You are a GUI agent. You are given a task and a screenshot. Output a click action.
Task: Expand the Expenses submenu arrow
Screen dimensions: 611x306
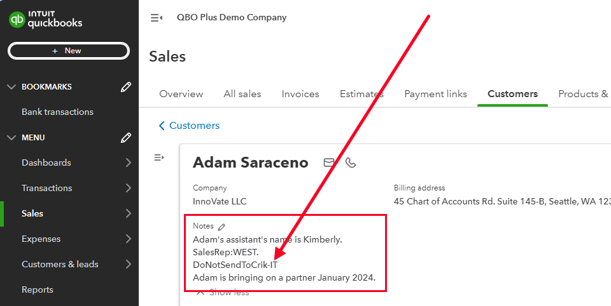click(x=128, y=239)
